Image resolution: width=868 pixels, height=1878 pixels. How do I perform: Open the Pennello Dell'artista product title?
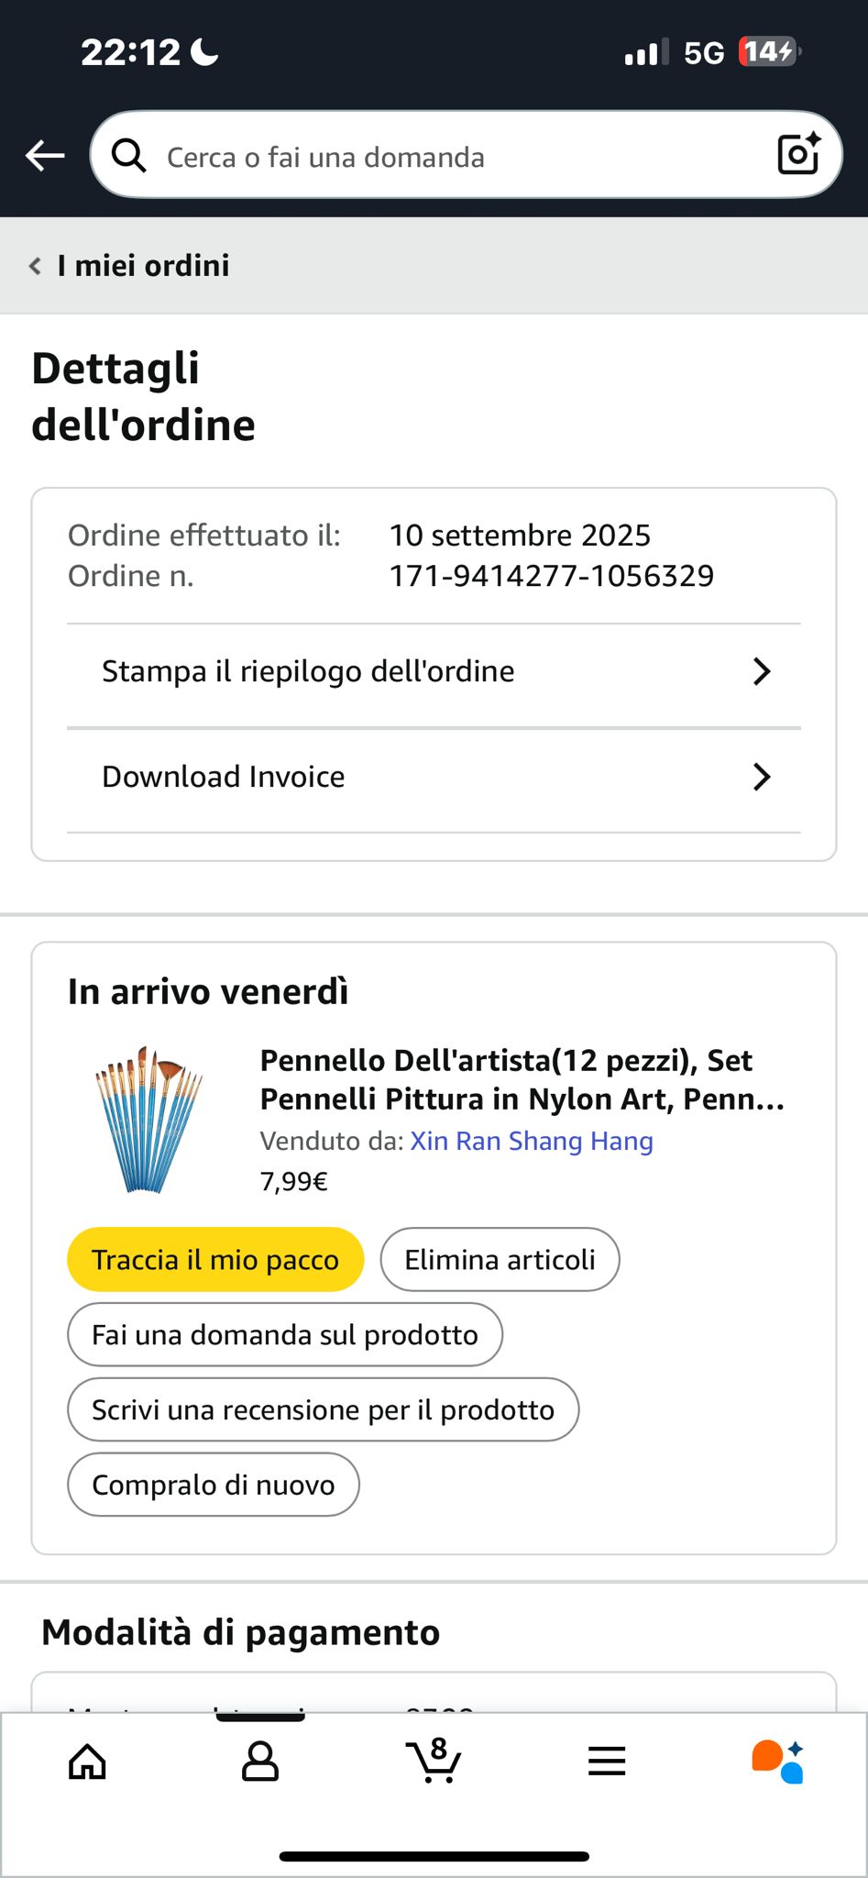[x=522, y=1079]
